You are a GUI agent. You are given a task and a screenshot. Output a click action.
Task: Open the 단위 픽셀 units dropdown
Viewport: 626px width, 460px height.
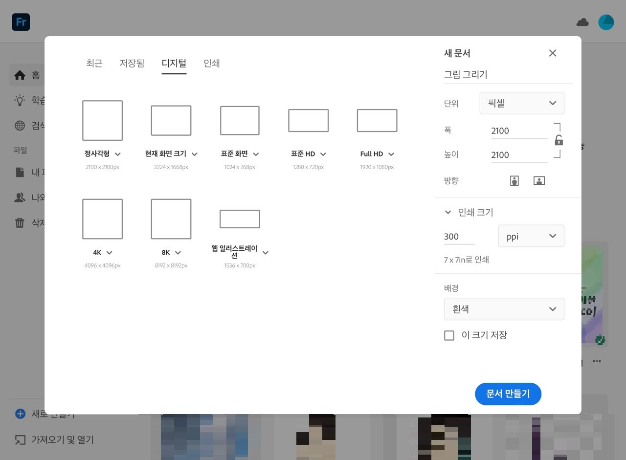522,103
